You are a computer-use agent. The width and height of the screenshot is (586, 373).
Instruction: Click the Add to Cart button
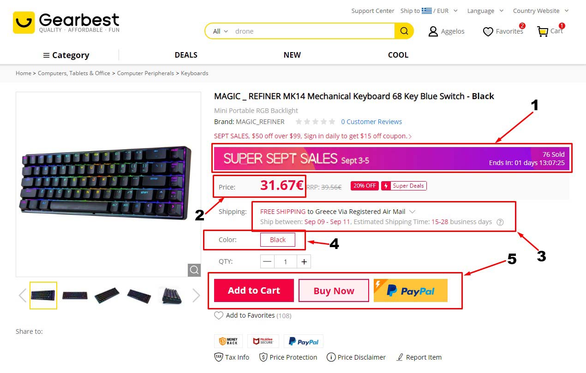point(254,290)
